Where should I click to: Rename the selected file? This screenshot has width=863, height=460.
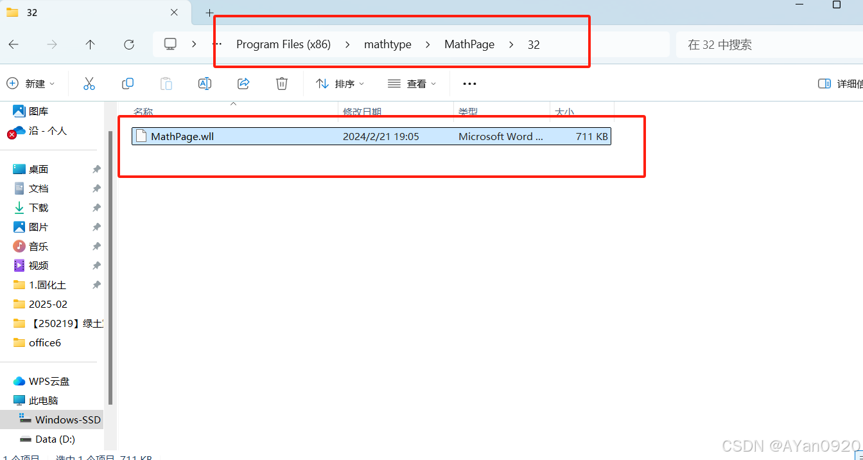205,84
